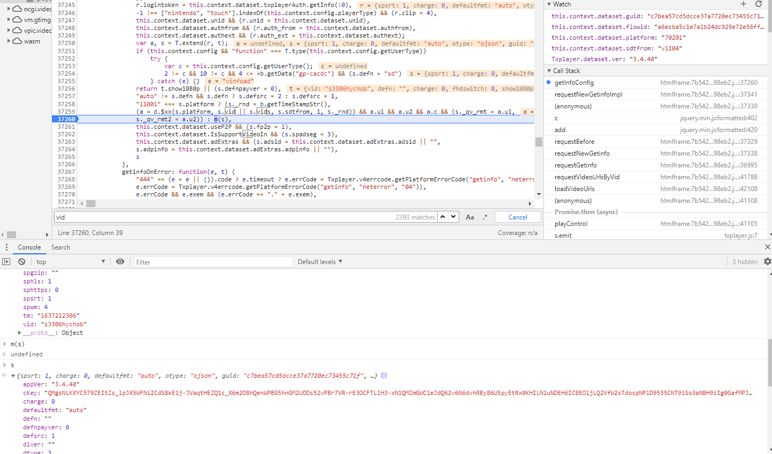Add a new watch expression

(743, 4)
